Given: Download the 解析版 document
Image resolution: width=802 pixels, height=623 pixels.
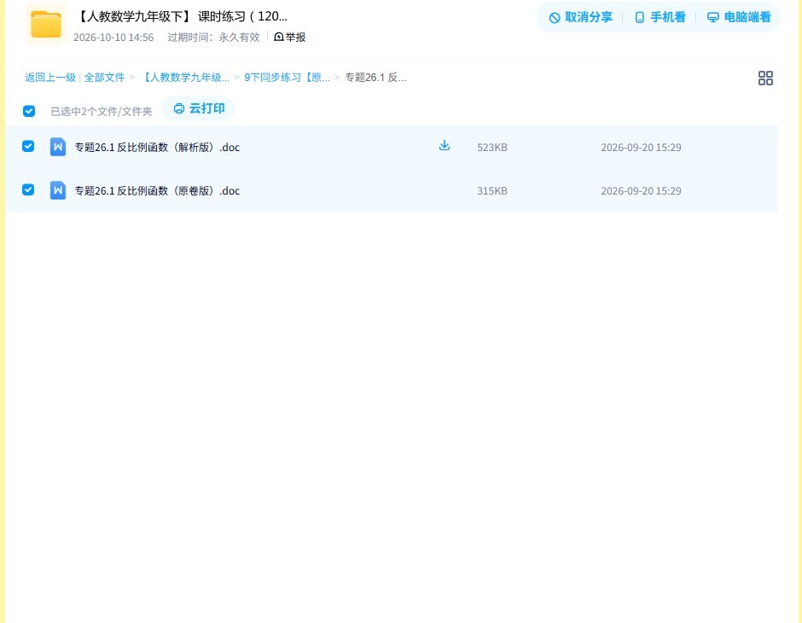Looking at the screenshot, I should [445, 145].
